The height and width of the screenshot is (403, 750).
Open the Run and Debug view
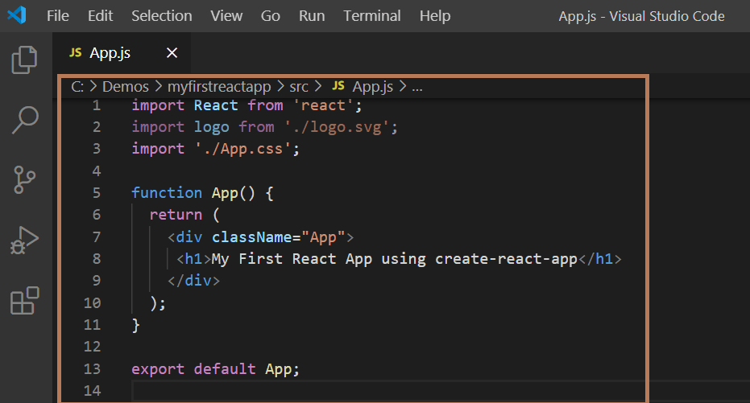[24, 241]
